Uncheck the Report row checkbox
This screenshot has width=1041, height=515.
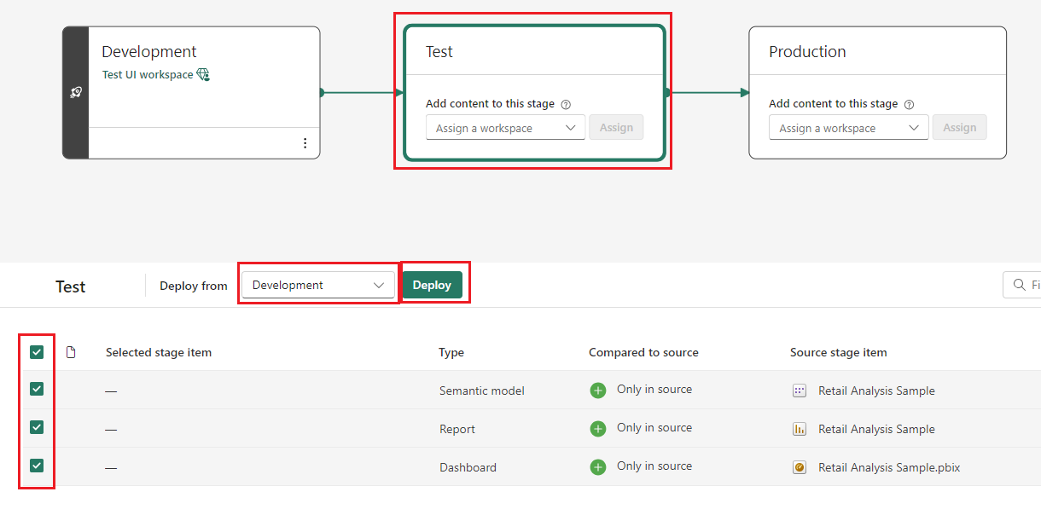click(x=37, y=427)
